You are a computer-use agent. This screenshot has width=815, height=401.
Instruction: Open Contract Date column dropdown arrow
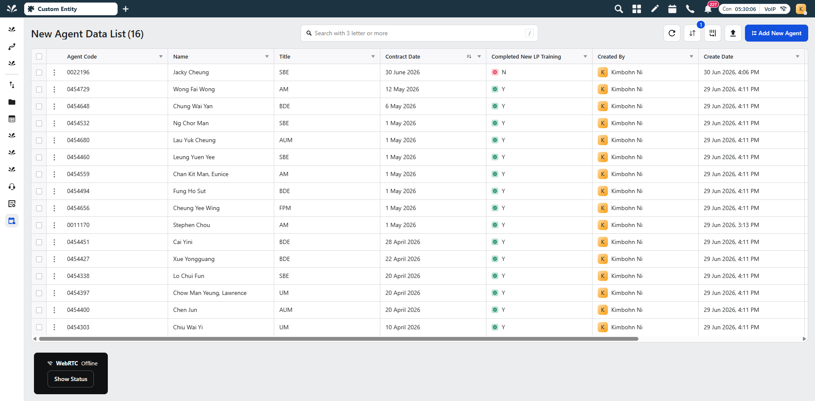click(479, 56)
